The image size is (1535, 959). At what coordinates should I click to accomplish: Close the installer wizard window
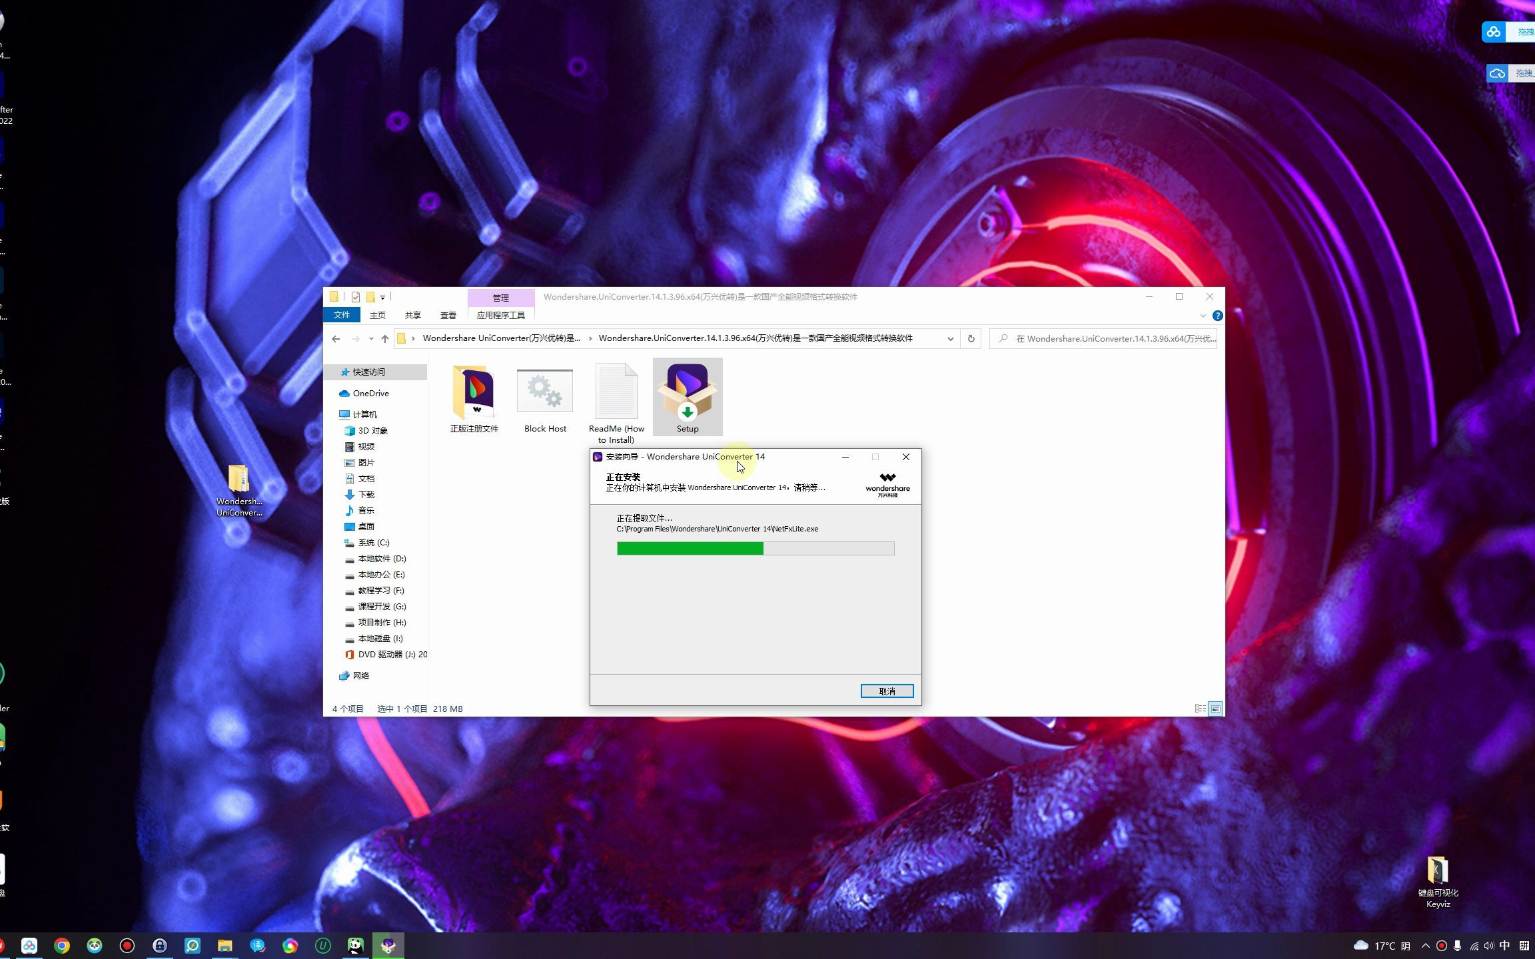tap(906, 457)
